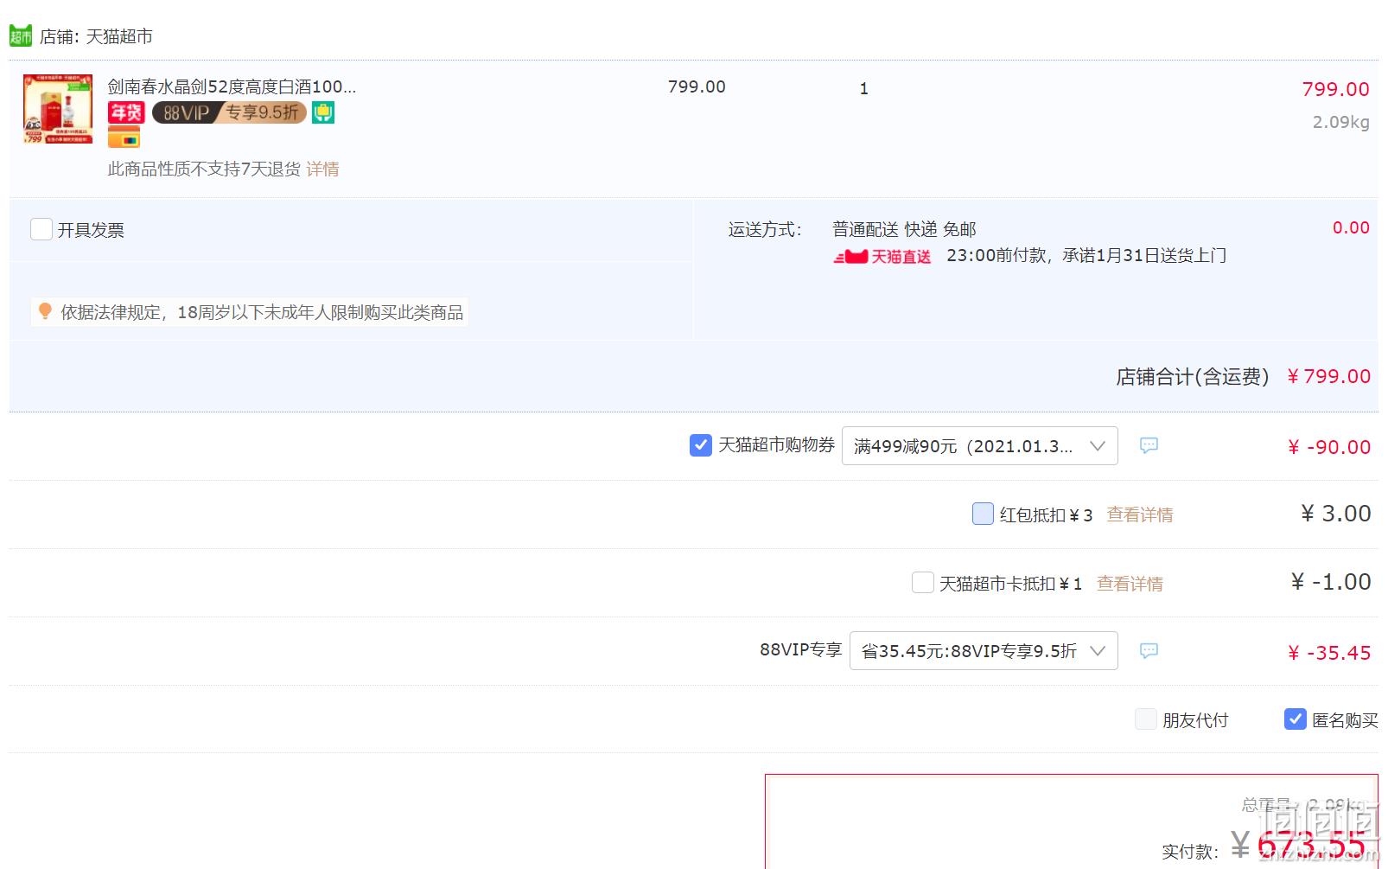Click the 天猫直送 logo

882,256
